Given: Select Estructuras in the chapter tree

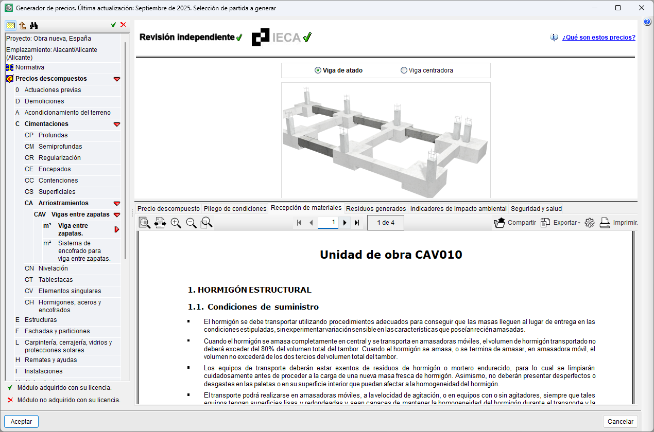Looking at the screenshot, I should pos(41,320).
